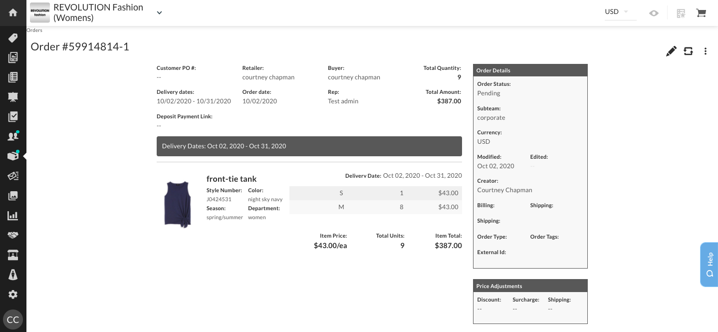Click the Modified date Oct 02, 2020

pos(495,166)
